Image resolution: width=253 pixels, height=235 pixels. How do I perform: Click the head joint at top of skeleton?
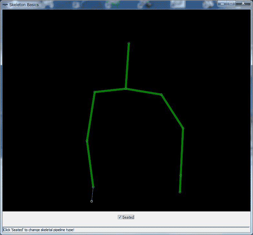click(x=129, y=43)
